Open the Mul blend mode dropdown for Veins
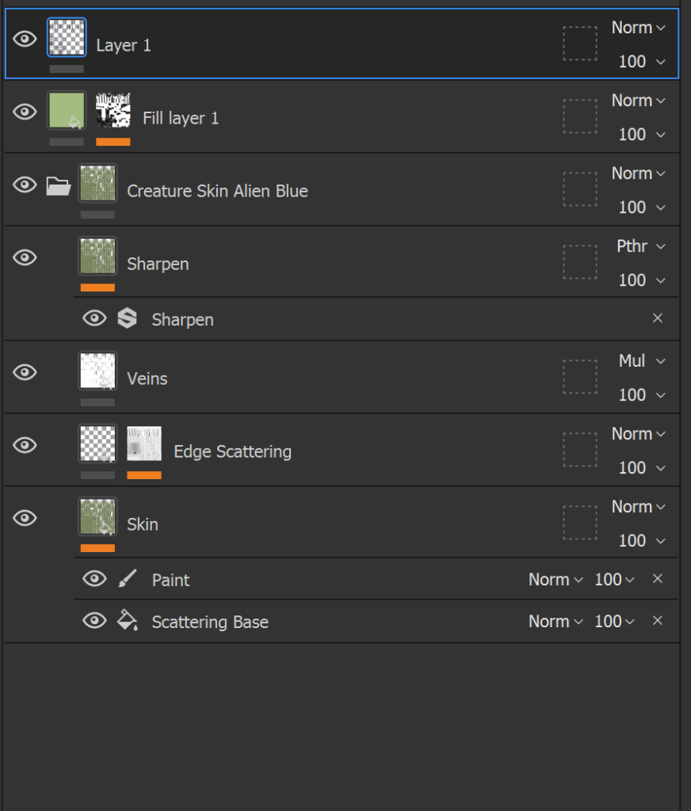 pyautogui.click(x=640, y=361)
